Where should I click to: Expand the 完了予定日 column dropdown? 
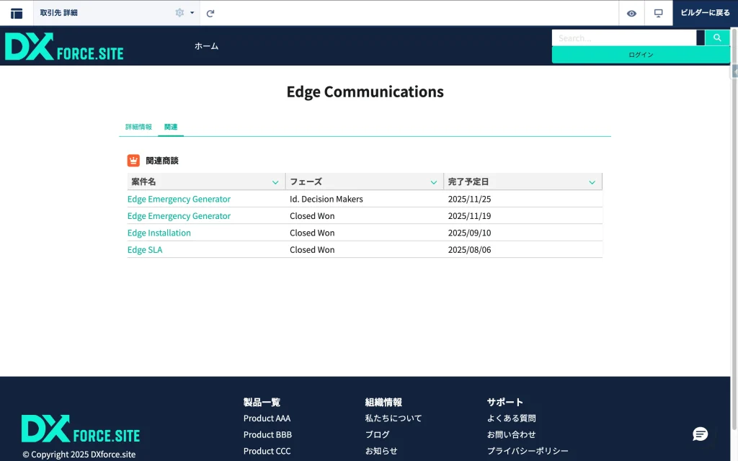592,182
